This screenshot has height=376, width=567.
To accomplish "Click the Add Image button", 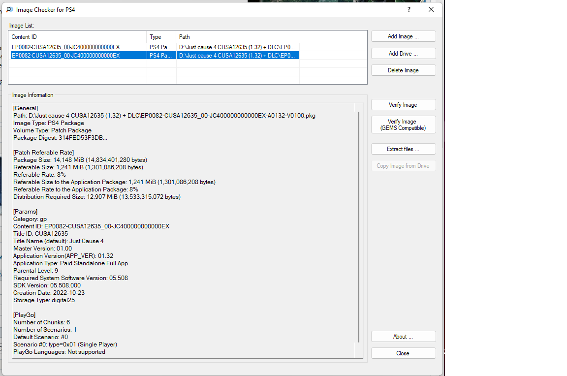I will pyautogui.click(x=403, y=36).
